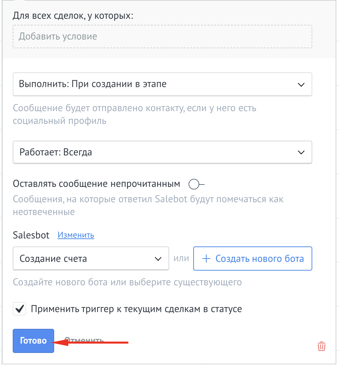This screenshot has height=365, width=339.
Task: Click the "Создать нового бота" button
Action: click(253, 259)
